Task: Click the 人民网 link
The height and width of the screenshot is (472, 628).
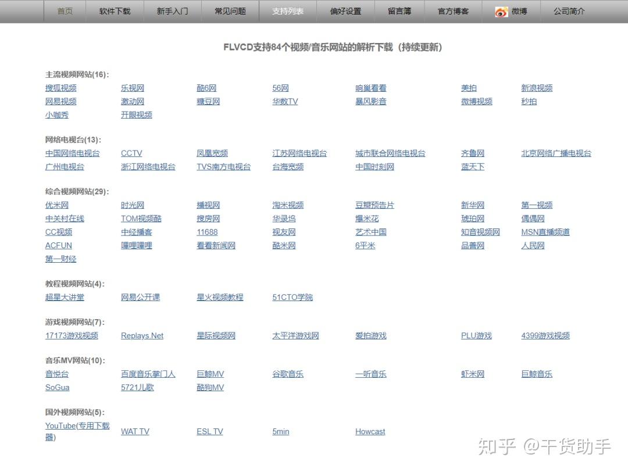Action: [x=533, y=246]
